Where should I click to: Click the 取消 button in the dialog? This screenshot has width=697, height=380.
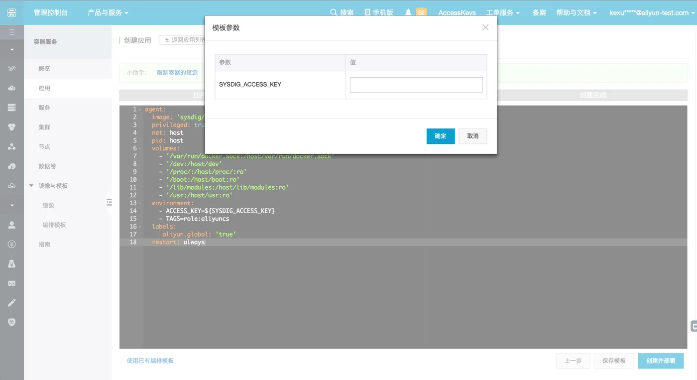(473, 136)
